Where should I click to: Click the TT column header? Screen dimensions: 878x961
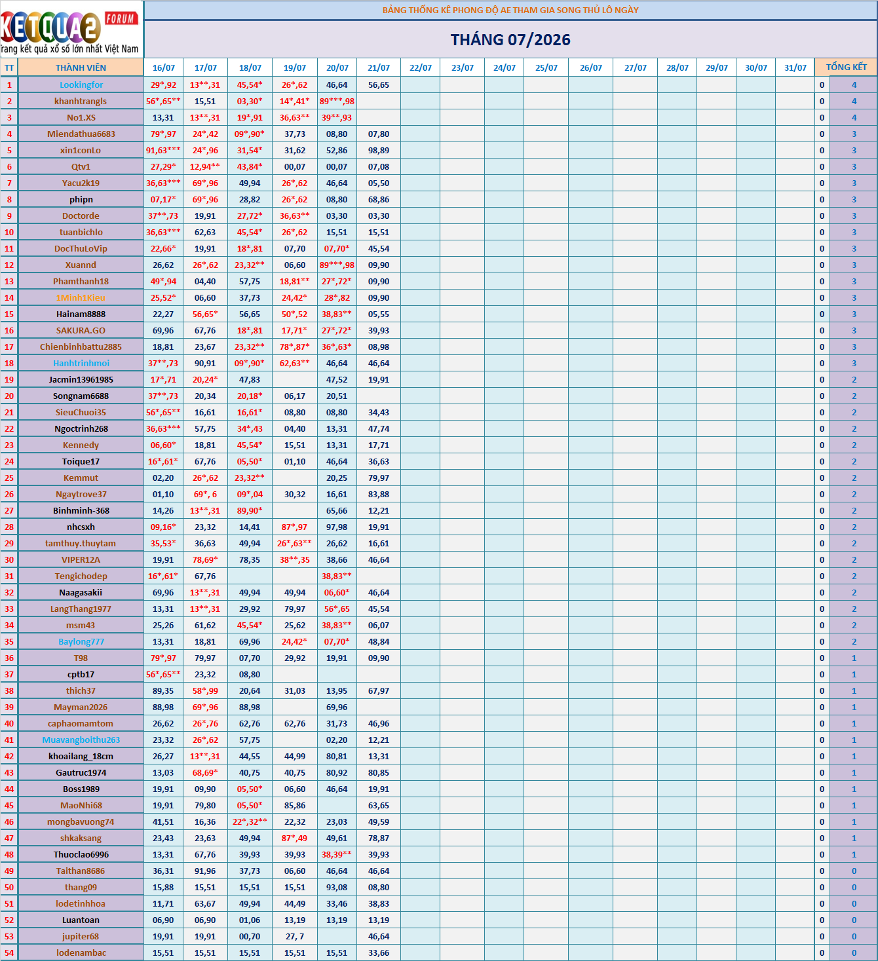click(x=9, y=67)
